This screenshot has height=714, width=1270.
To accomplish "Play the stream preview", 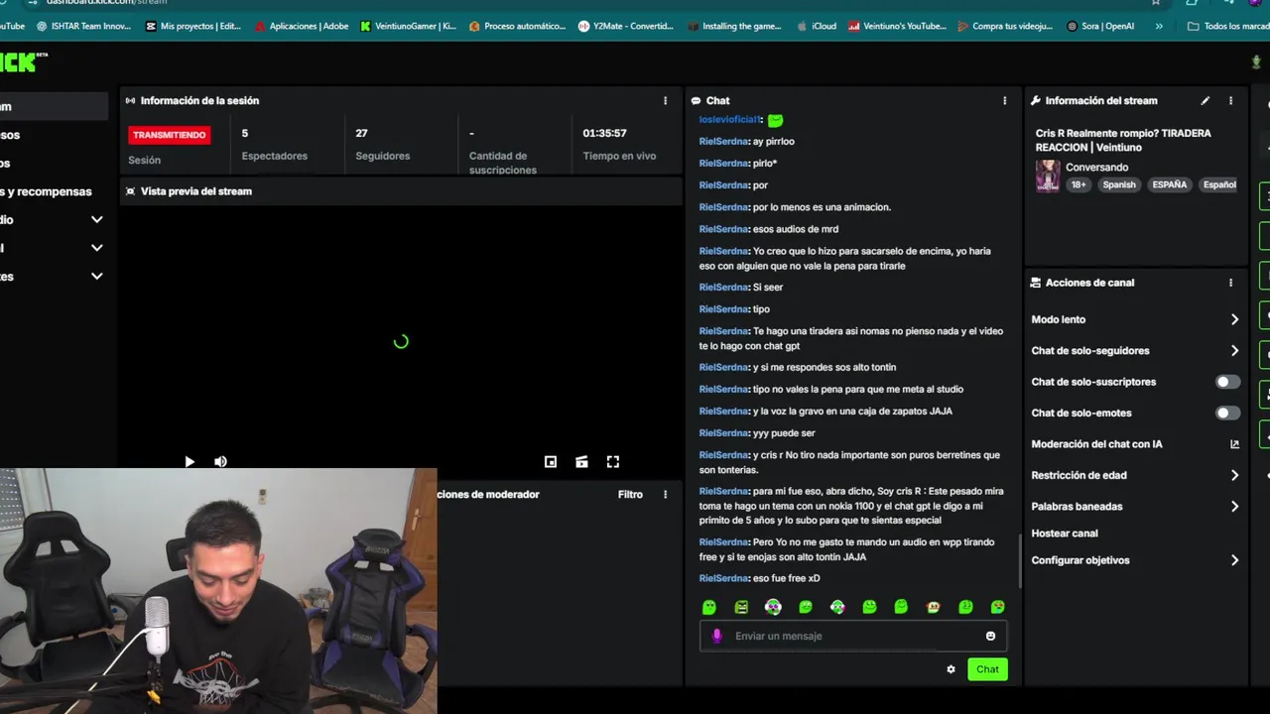I will pyautogui.click(x=190, y=461).
